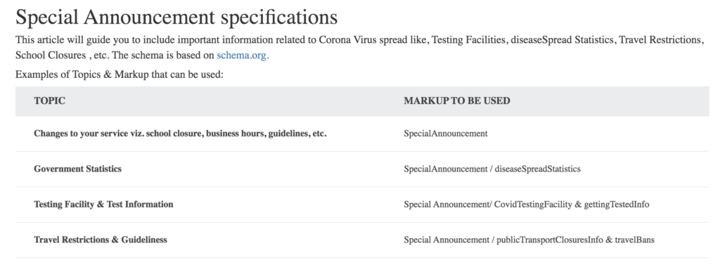
Task: Open the schema.org link
Action: click(243, 56)
